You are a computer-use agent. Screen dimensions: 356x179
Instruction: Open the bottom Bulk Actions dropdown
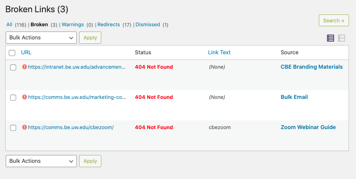[x=41, y=161]
